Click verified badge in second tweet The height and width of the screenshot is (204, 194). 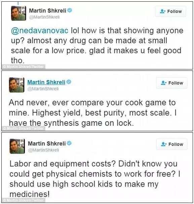pos(69,82)
